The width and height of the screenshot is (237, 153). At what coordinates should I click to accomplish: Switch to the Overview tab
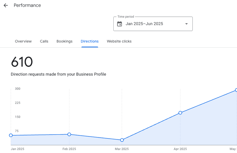(x=23, y=41)
